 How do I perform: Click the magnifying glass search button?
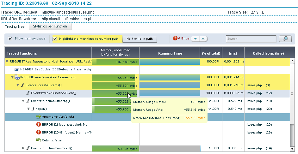[x=285, y=39]
